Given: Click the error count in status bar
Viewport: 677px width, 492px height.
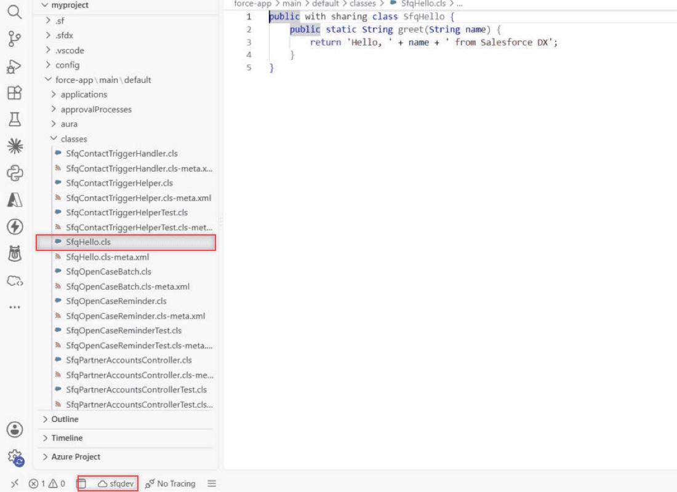Looking at the screenshot, I should point(37,484).
